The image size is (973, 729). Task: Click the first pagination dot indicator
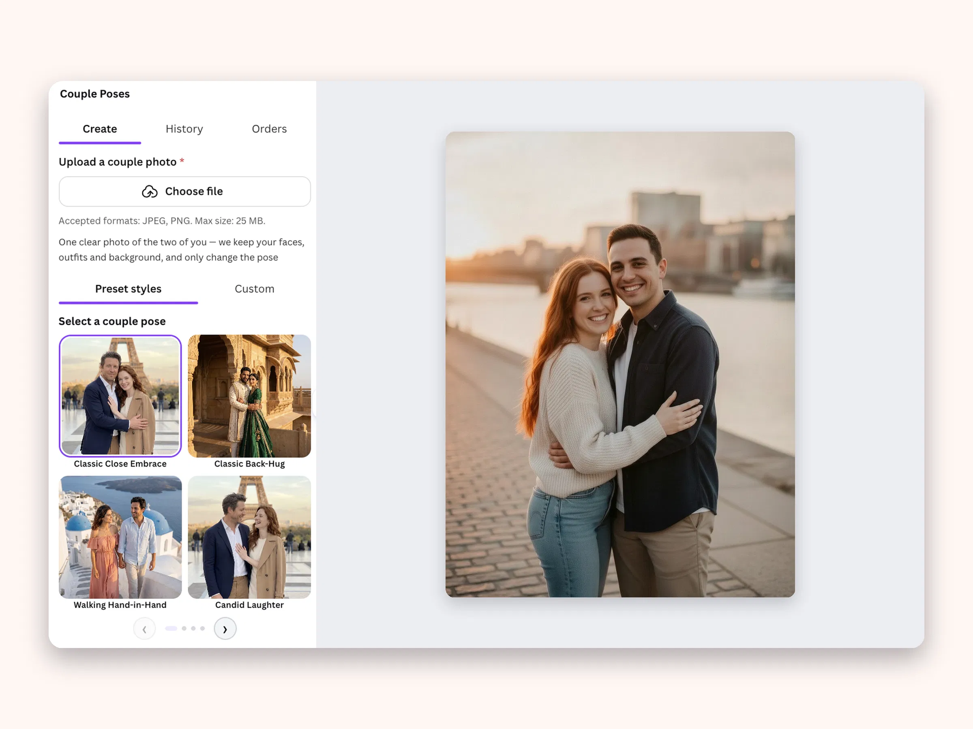pos(171,629)
